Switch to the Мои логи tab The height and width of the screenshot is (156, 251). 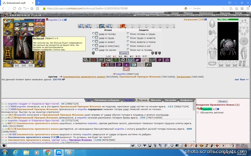pyautogui.click(x=156, y=100)
